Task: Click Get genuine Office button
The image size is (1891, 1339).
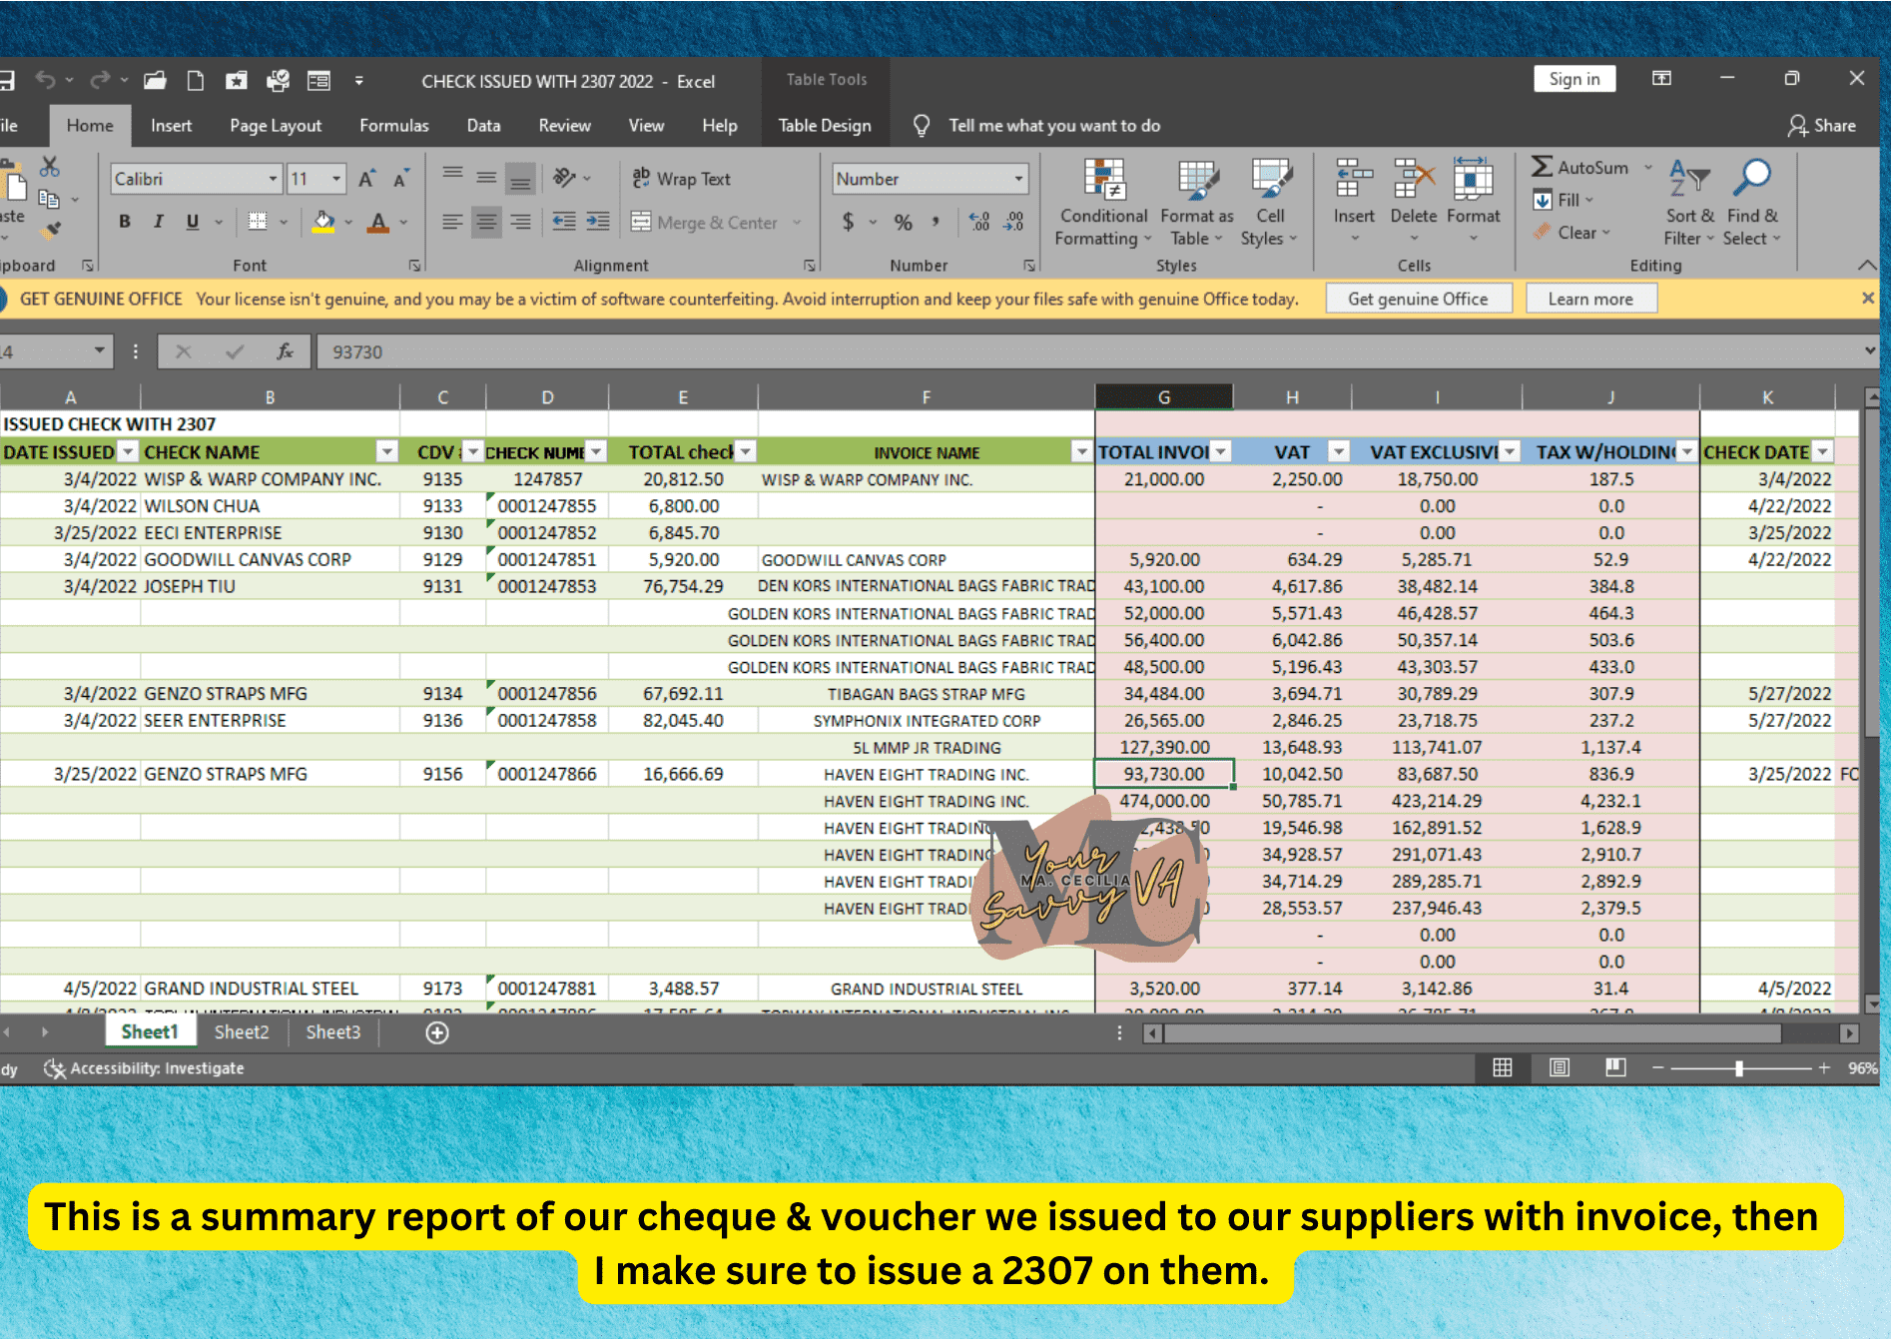Action: coord(1418,299)
